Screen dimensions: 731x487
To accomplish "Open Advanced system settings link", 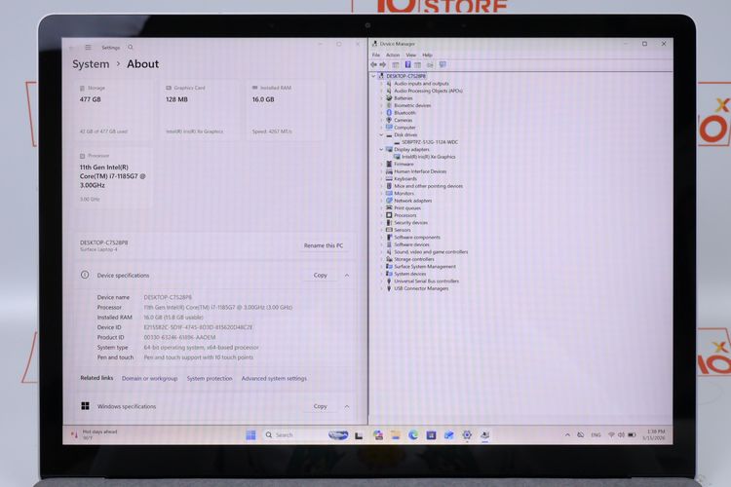I will tap(274, 379).
